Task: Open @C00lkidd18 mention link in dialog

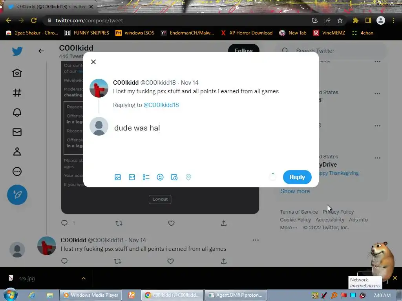Action: (x=161, y=105)
